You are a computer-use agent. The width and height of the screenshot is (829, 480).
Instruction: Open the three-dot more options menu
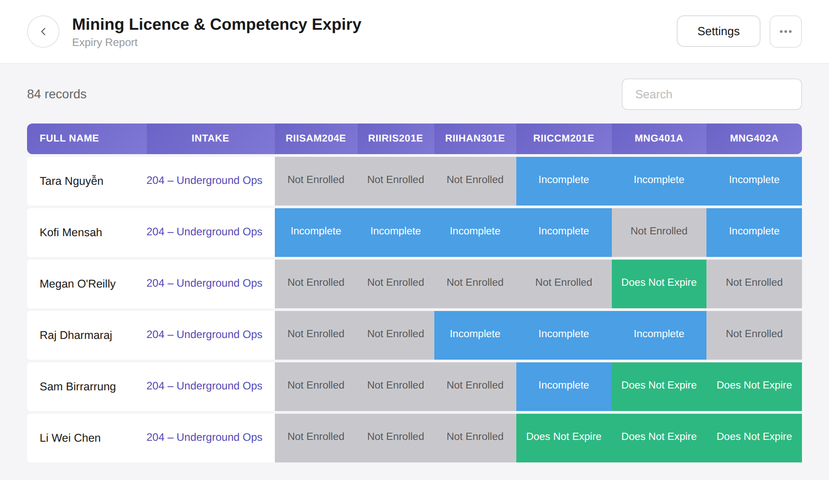click(785, 32)
